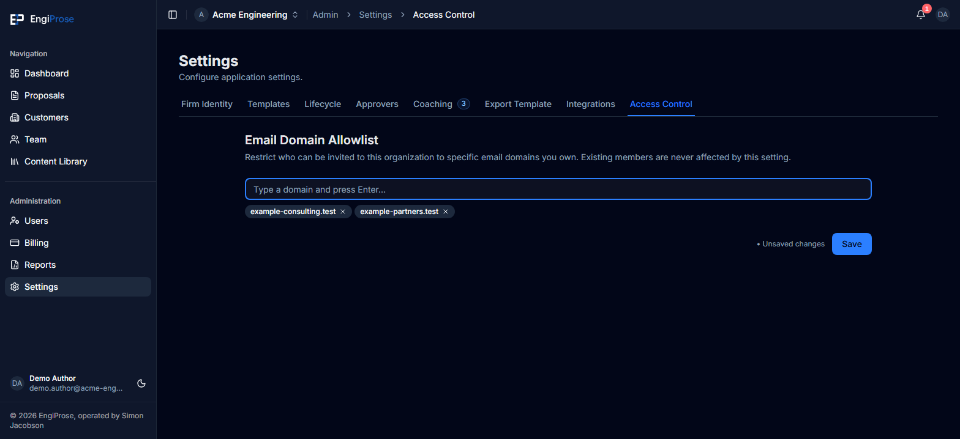Open Proposals in the sidebar
This screenshot has width=960, height=439.
(x=78, y=95)
